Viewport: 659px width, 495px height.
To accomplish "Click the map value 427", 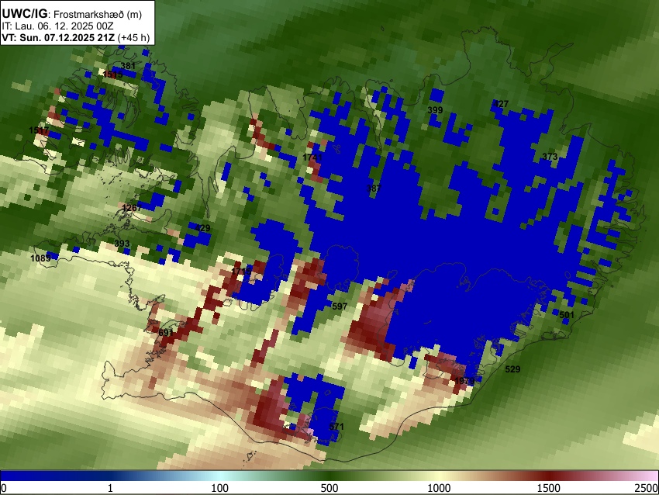I will [x=501, y=104].
